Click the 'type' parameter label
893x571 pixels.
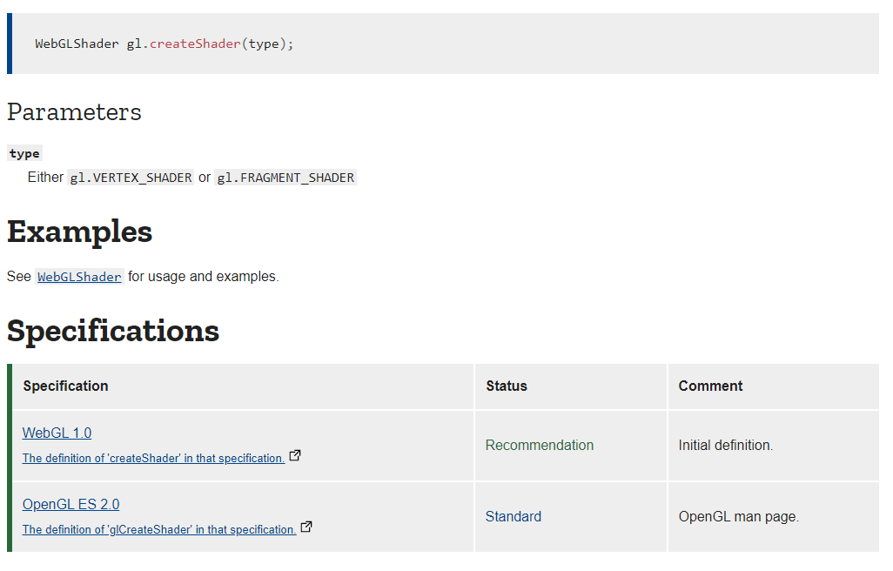(24, 153)
